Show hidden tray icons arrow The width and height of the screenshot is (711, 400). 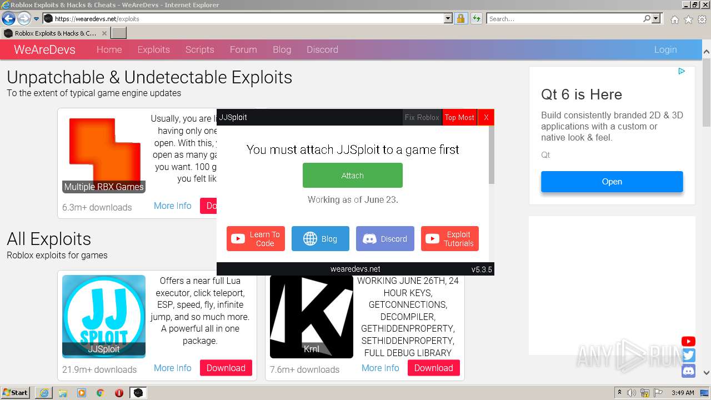(x=620, y=393)
